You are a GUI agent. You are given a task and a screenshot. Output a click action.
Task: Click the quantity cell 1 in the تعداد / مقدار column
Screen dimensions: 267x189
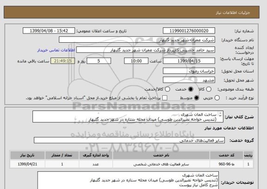pyautogui.click(x=62, y=164)
